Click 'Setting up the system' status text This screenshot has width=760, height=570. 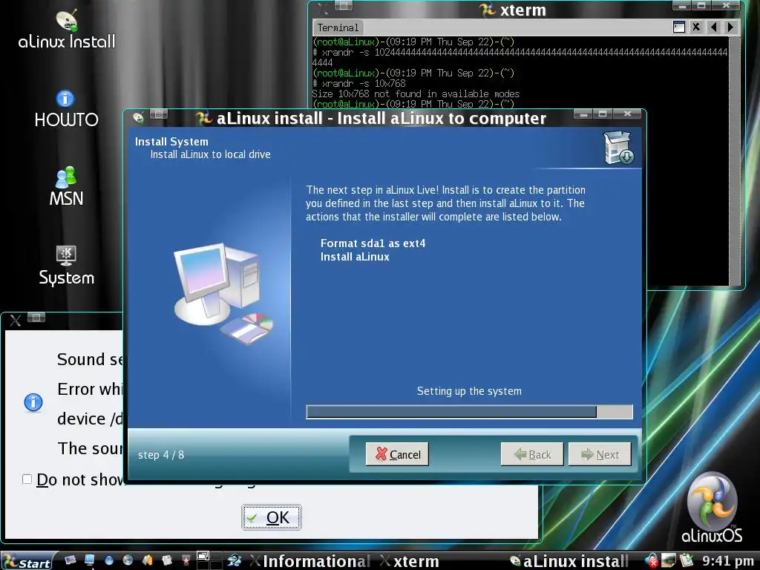point(469,391)
